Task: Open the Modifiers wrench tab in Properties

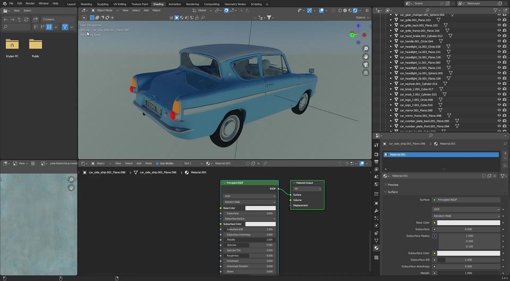Action: coord(376,211)
